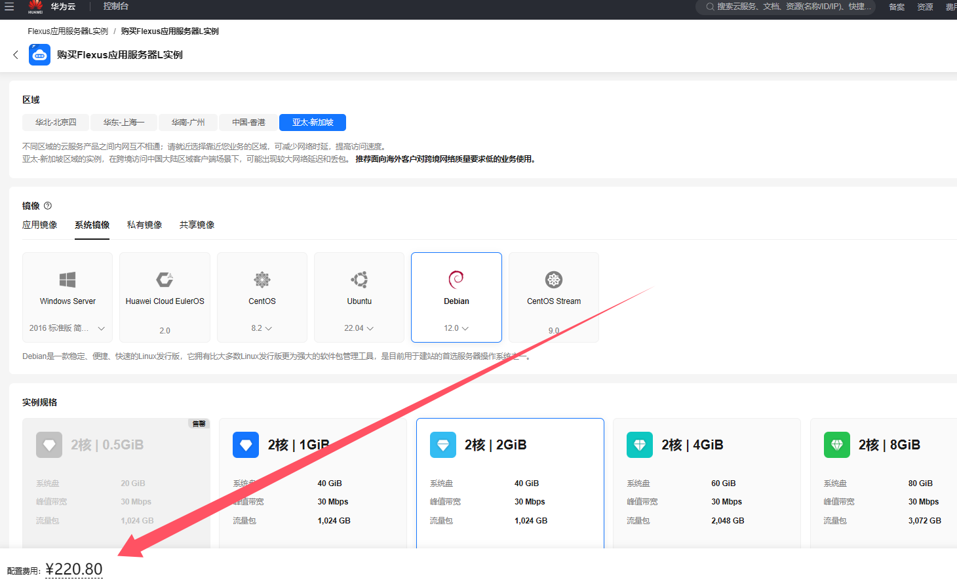Expand Debian 12.0 version dropdown

click(x=456, y=328)
